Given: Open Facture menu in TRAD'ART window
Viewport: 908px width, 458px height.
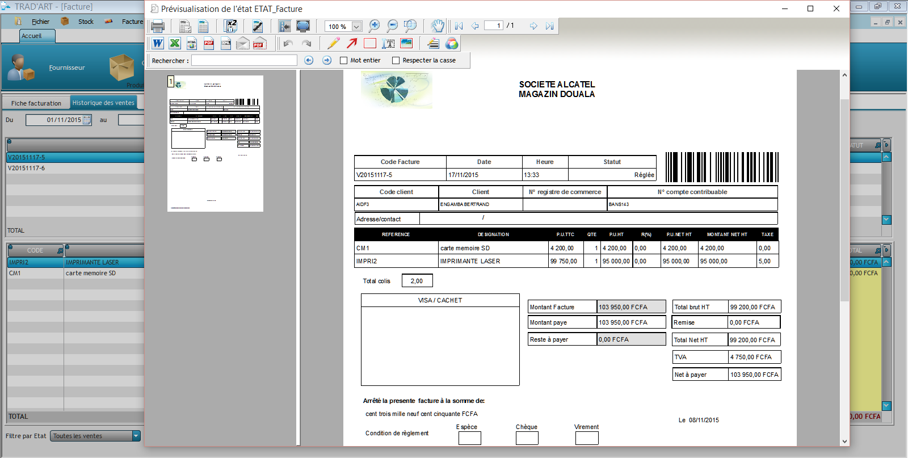Looking at the screenshot, I should pos(132,22).
